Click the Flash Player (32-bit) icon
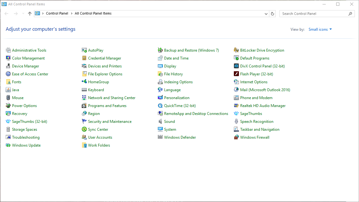The width and height of the screenshot is (359, 202). point(236,74)
